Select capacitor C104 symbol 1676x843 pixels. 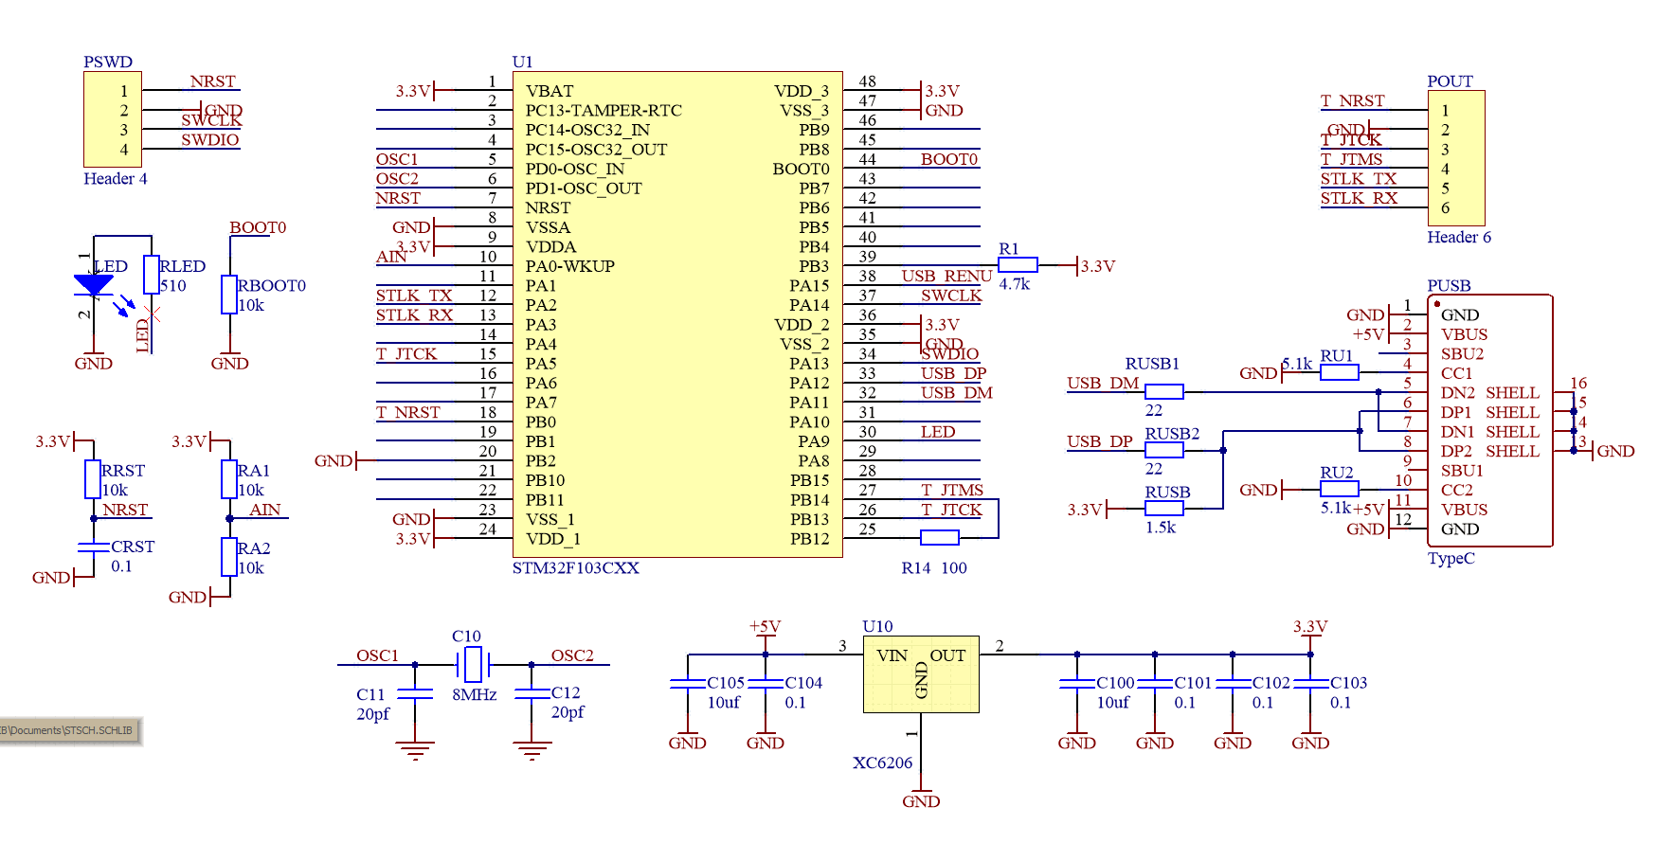click(x=766, y=683)
